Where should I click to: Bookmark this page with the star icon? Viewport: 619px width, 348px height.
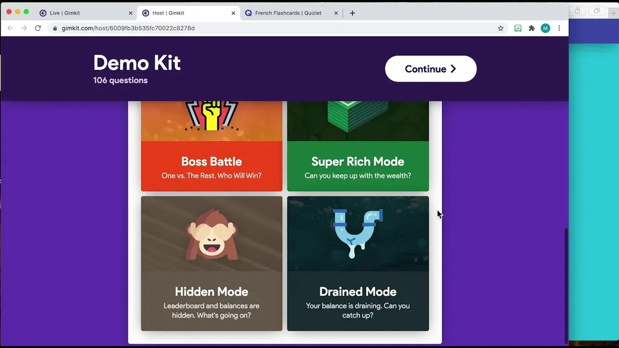tap(500, 28)
